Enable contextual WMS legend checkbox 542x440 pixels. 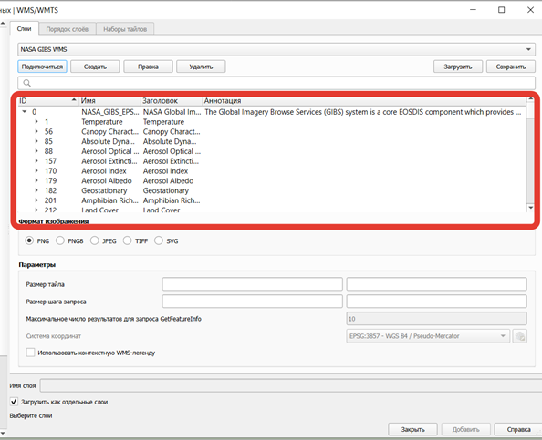pyautogui.click(x=30, y=353)
